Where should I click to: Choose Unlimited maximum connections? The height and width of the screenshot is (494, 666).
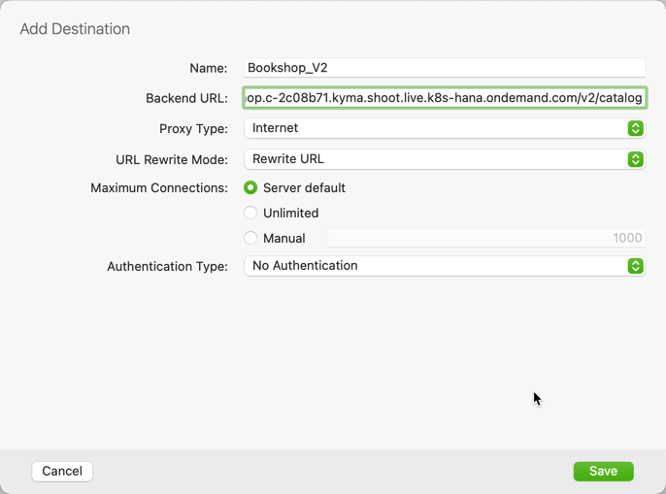[250, 214]
